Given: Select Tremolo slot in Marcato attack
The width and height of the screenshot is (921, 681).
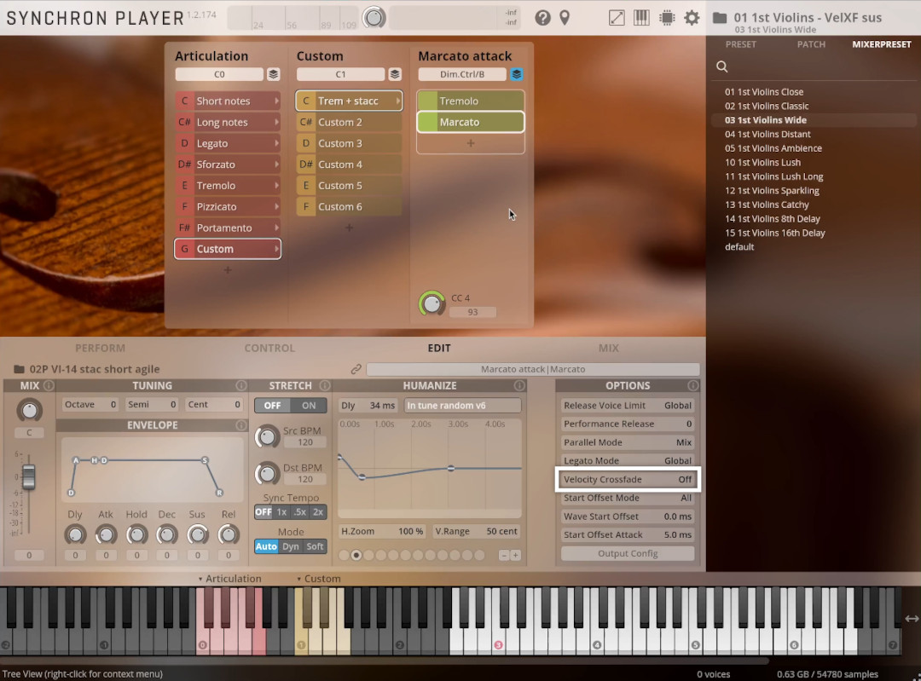Looking at the screenshot, I should [x=471, y=101].
